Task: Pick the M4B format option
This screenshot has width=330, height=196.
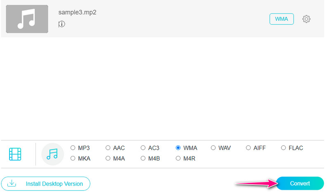Action: coord(143,158)
